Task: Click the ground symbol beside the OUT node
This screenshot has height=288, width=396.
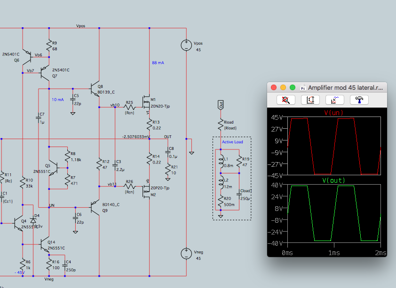Action: point(192,153)
